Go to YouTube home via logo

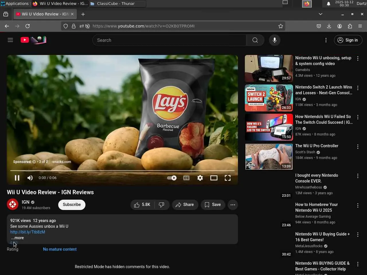pos(33,40)
